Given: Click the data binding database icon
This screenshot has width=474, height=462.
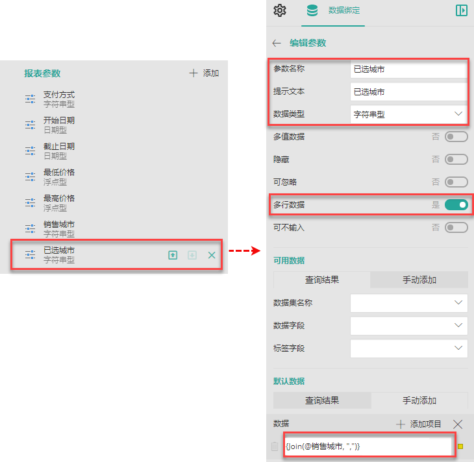Looking at the screenshot, I should (312, 10).
